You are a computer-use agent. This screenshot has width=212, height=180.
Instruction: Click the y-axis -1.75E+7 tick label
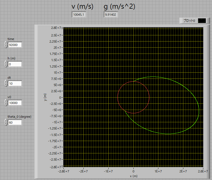pyautogui.click(x=55, y=141)
